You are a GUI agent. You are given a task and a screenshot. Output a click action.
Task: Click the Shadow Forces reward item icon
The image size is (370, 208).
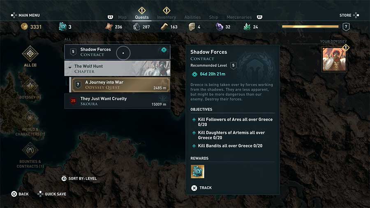pos(197,171)
